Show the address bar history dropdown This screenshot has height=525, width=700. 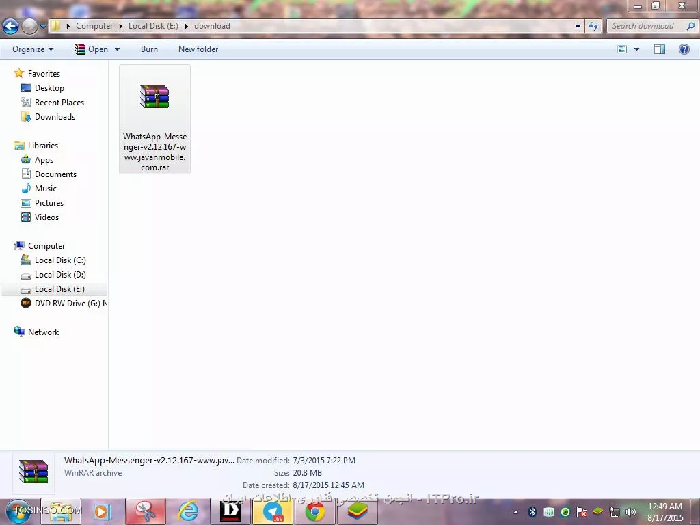[x=578, y=26]
